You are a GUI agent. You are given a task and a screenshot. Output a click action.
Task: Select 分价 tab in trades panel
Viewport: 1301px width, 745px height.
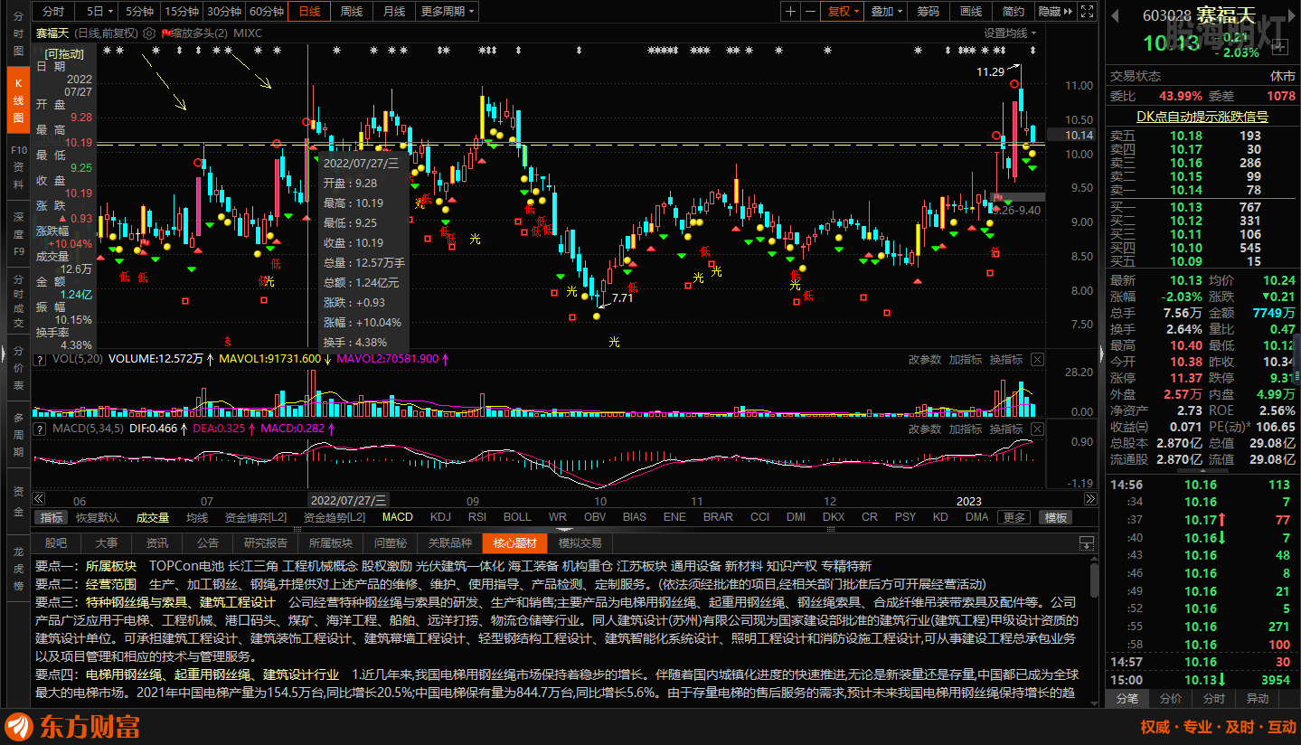click(x=1170, y=698)
